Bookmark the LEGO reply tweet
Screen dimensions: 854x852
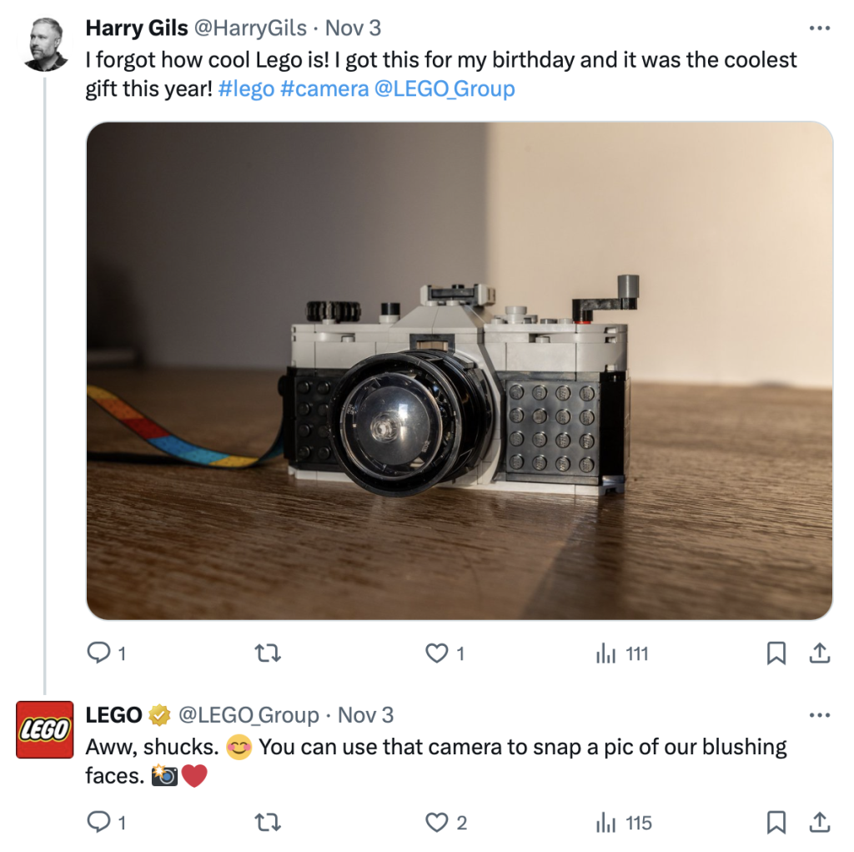click(x=776, y=824)
